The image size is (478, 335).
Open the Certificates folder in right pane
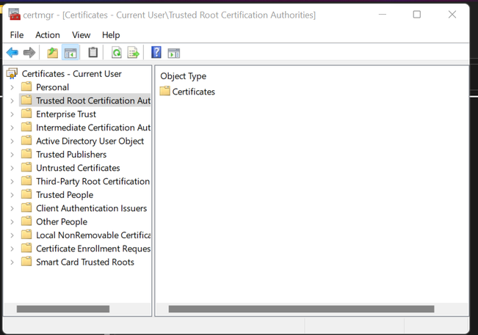(x=187, y=92)
